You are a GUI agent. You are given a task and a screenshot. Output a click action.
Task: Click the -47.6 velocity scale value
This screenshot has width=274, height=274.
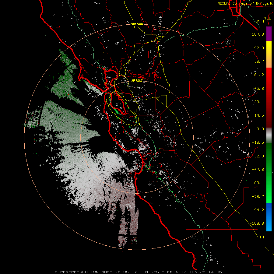pyautogui.click(x=258, y=170)
